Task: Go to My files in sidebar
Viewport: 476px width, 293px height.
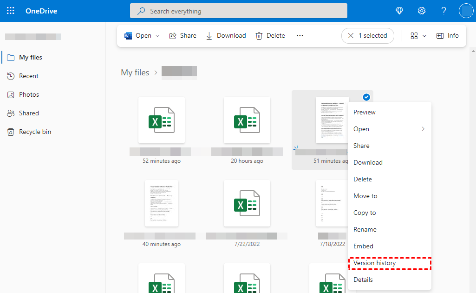Action: pos(53,58)
